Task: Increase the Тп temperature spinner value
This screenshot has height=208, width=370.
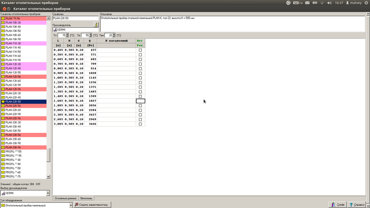Action: 67,34
